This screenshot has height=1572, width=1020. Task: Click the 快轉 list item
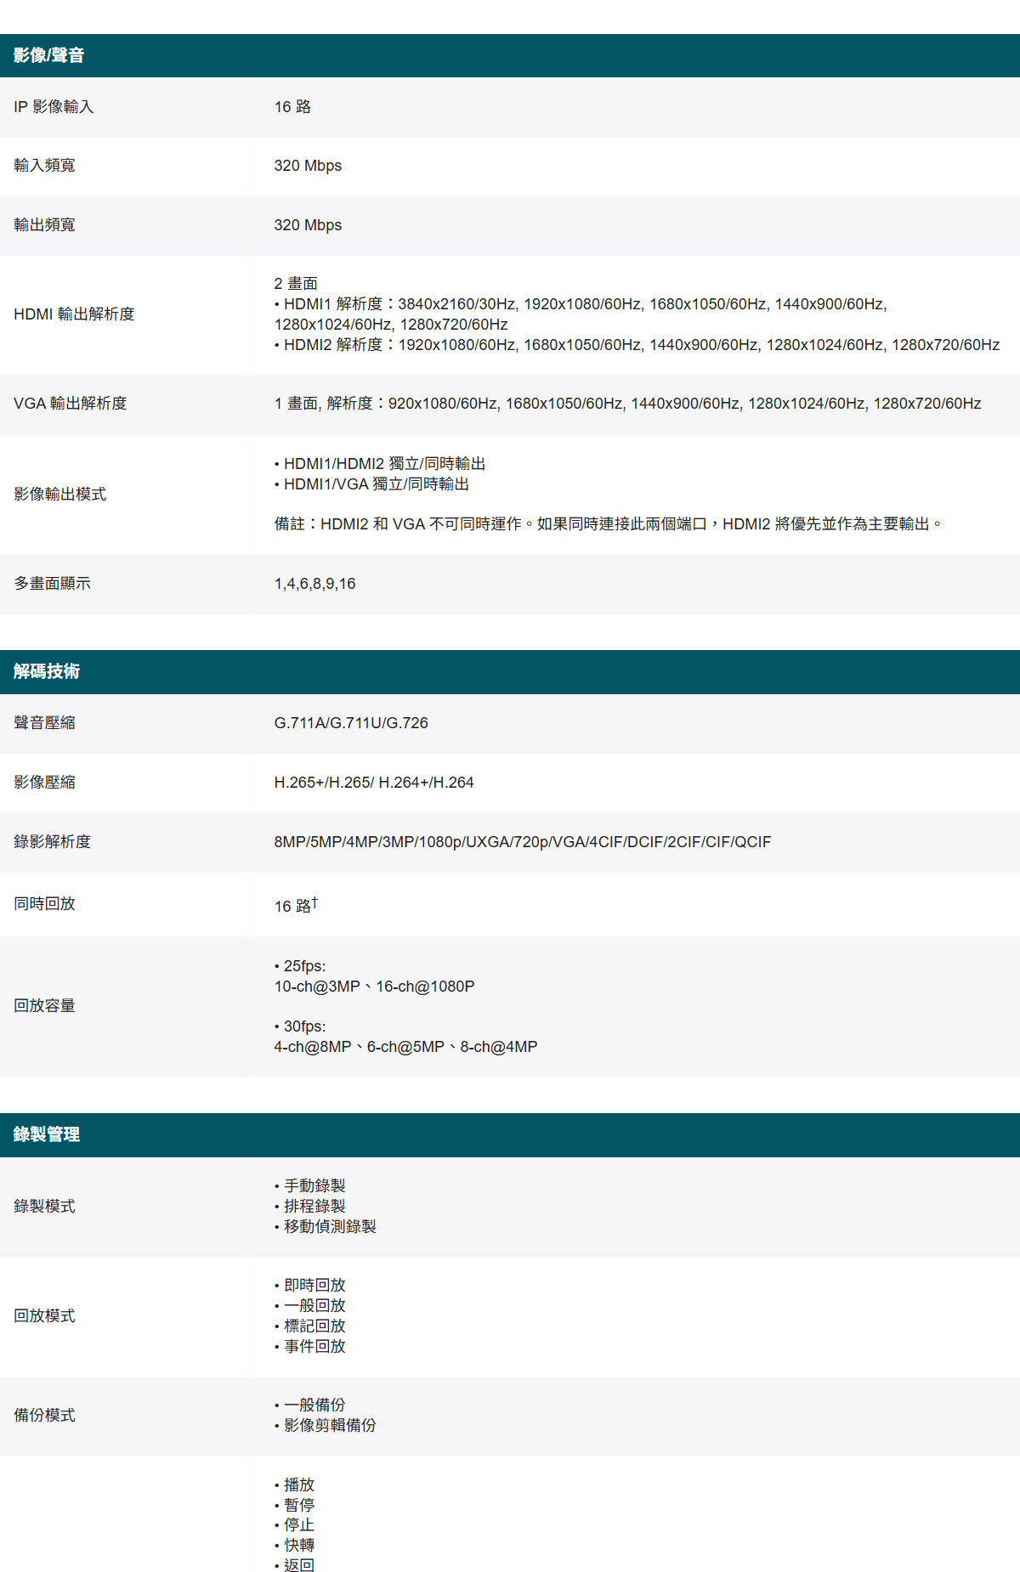point(299,1545)
